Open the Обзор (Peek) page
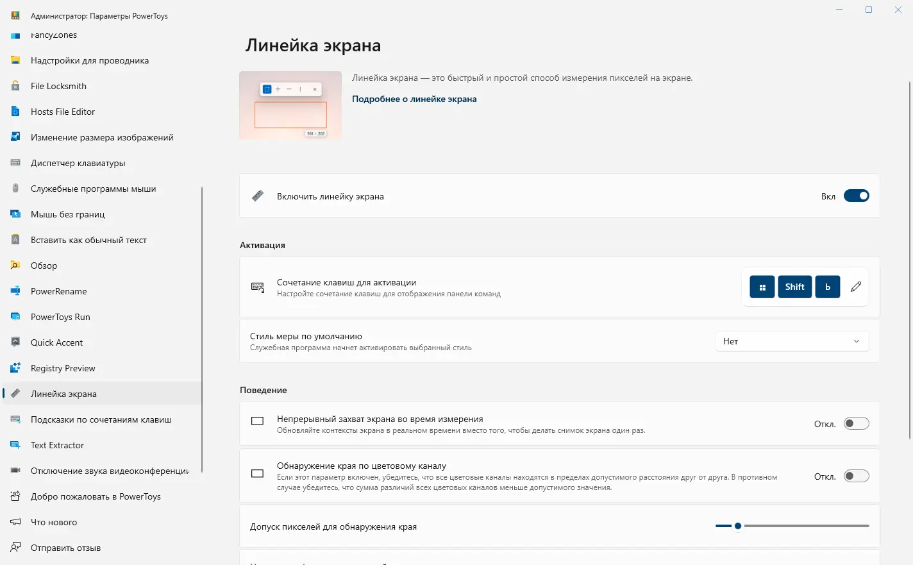 tap(44, 266)
